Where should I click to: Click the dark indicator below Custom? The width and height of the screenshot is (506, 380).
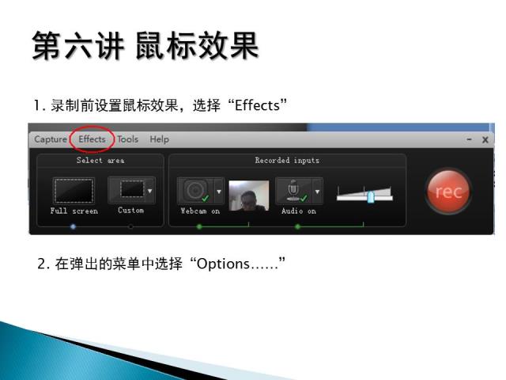coord(130,226)
